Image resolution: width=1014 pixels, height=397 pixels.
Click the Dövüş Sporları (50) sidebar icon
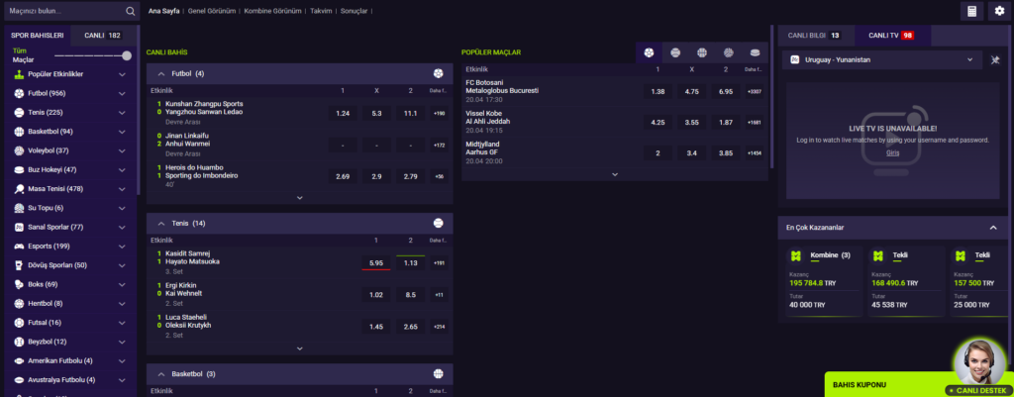point(19,265)
